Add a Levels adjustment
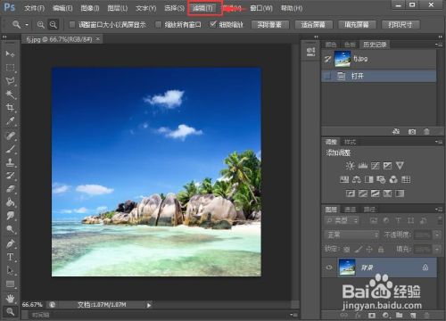This screenshot has width=446, height=321. [362, 166]
